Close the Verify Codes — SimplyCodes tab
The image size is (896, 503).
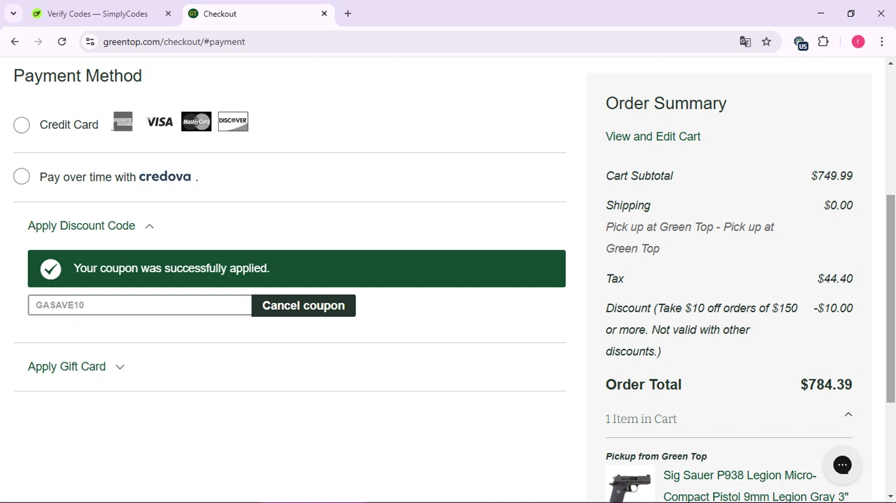168,14
